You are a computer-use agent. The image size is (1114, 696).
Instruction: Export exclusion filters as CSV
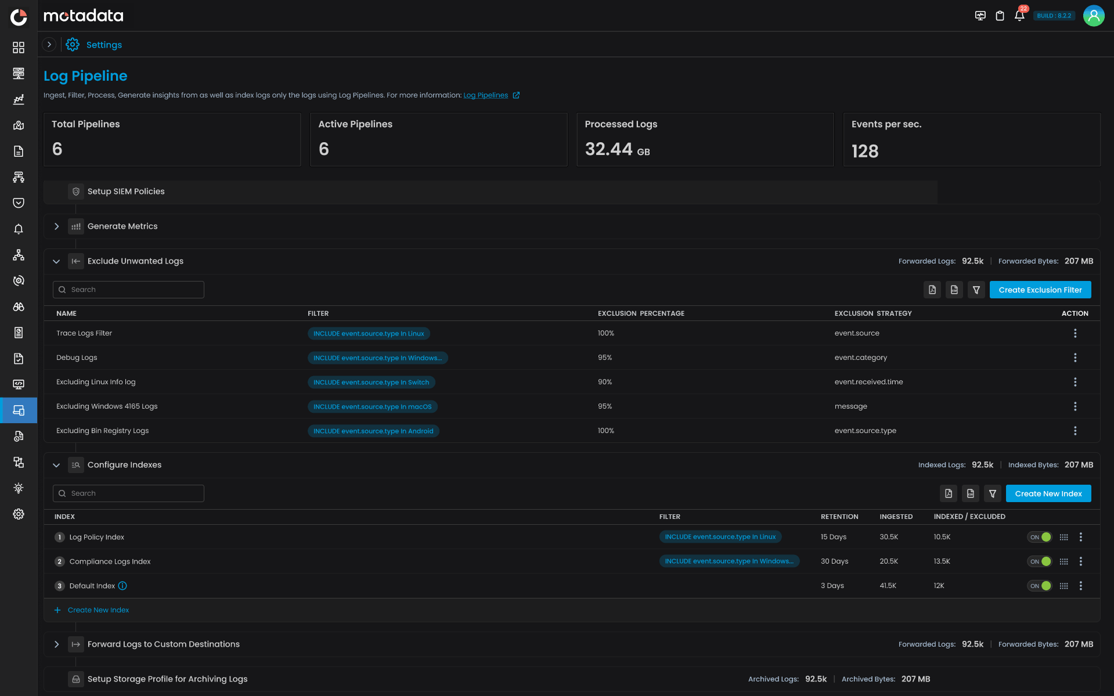[x=954, y=289]
